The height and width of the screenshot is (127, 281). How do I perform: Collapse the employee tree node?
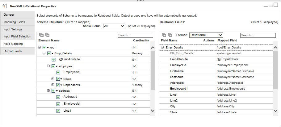(x=48, y=66)
